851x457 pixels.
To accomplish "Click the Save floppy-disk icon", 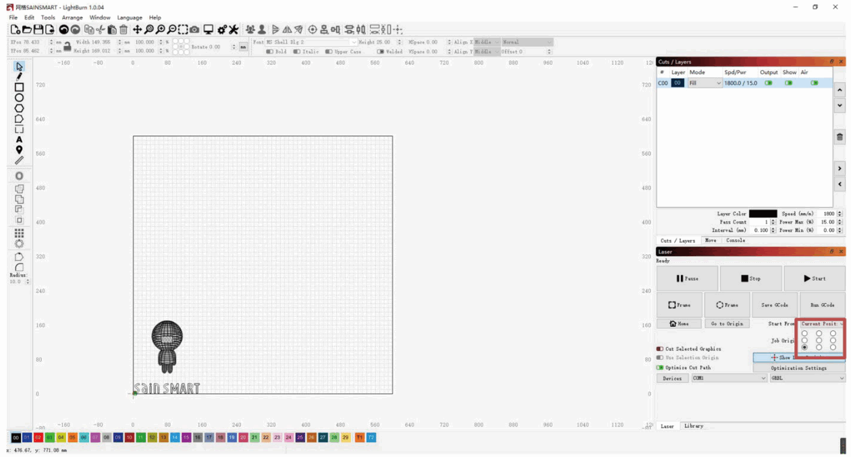I will (38, 30).
